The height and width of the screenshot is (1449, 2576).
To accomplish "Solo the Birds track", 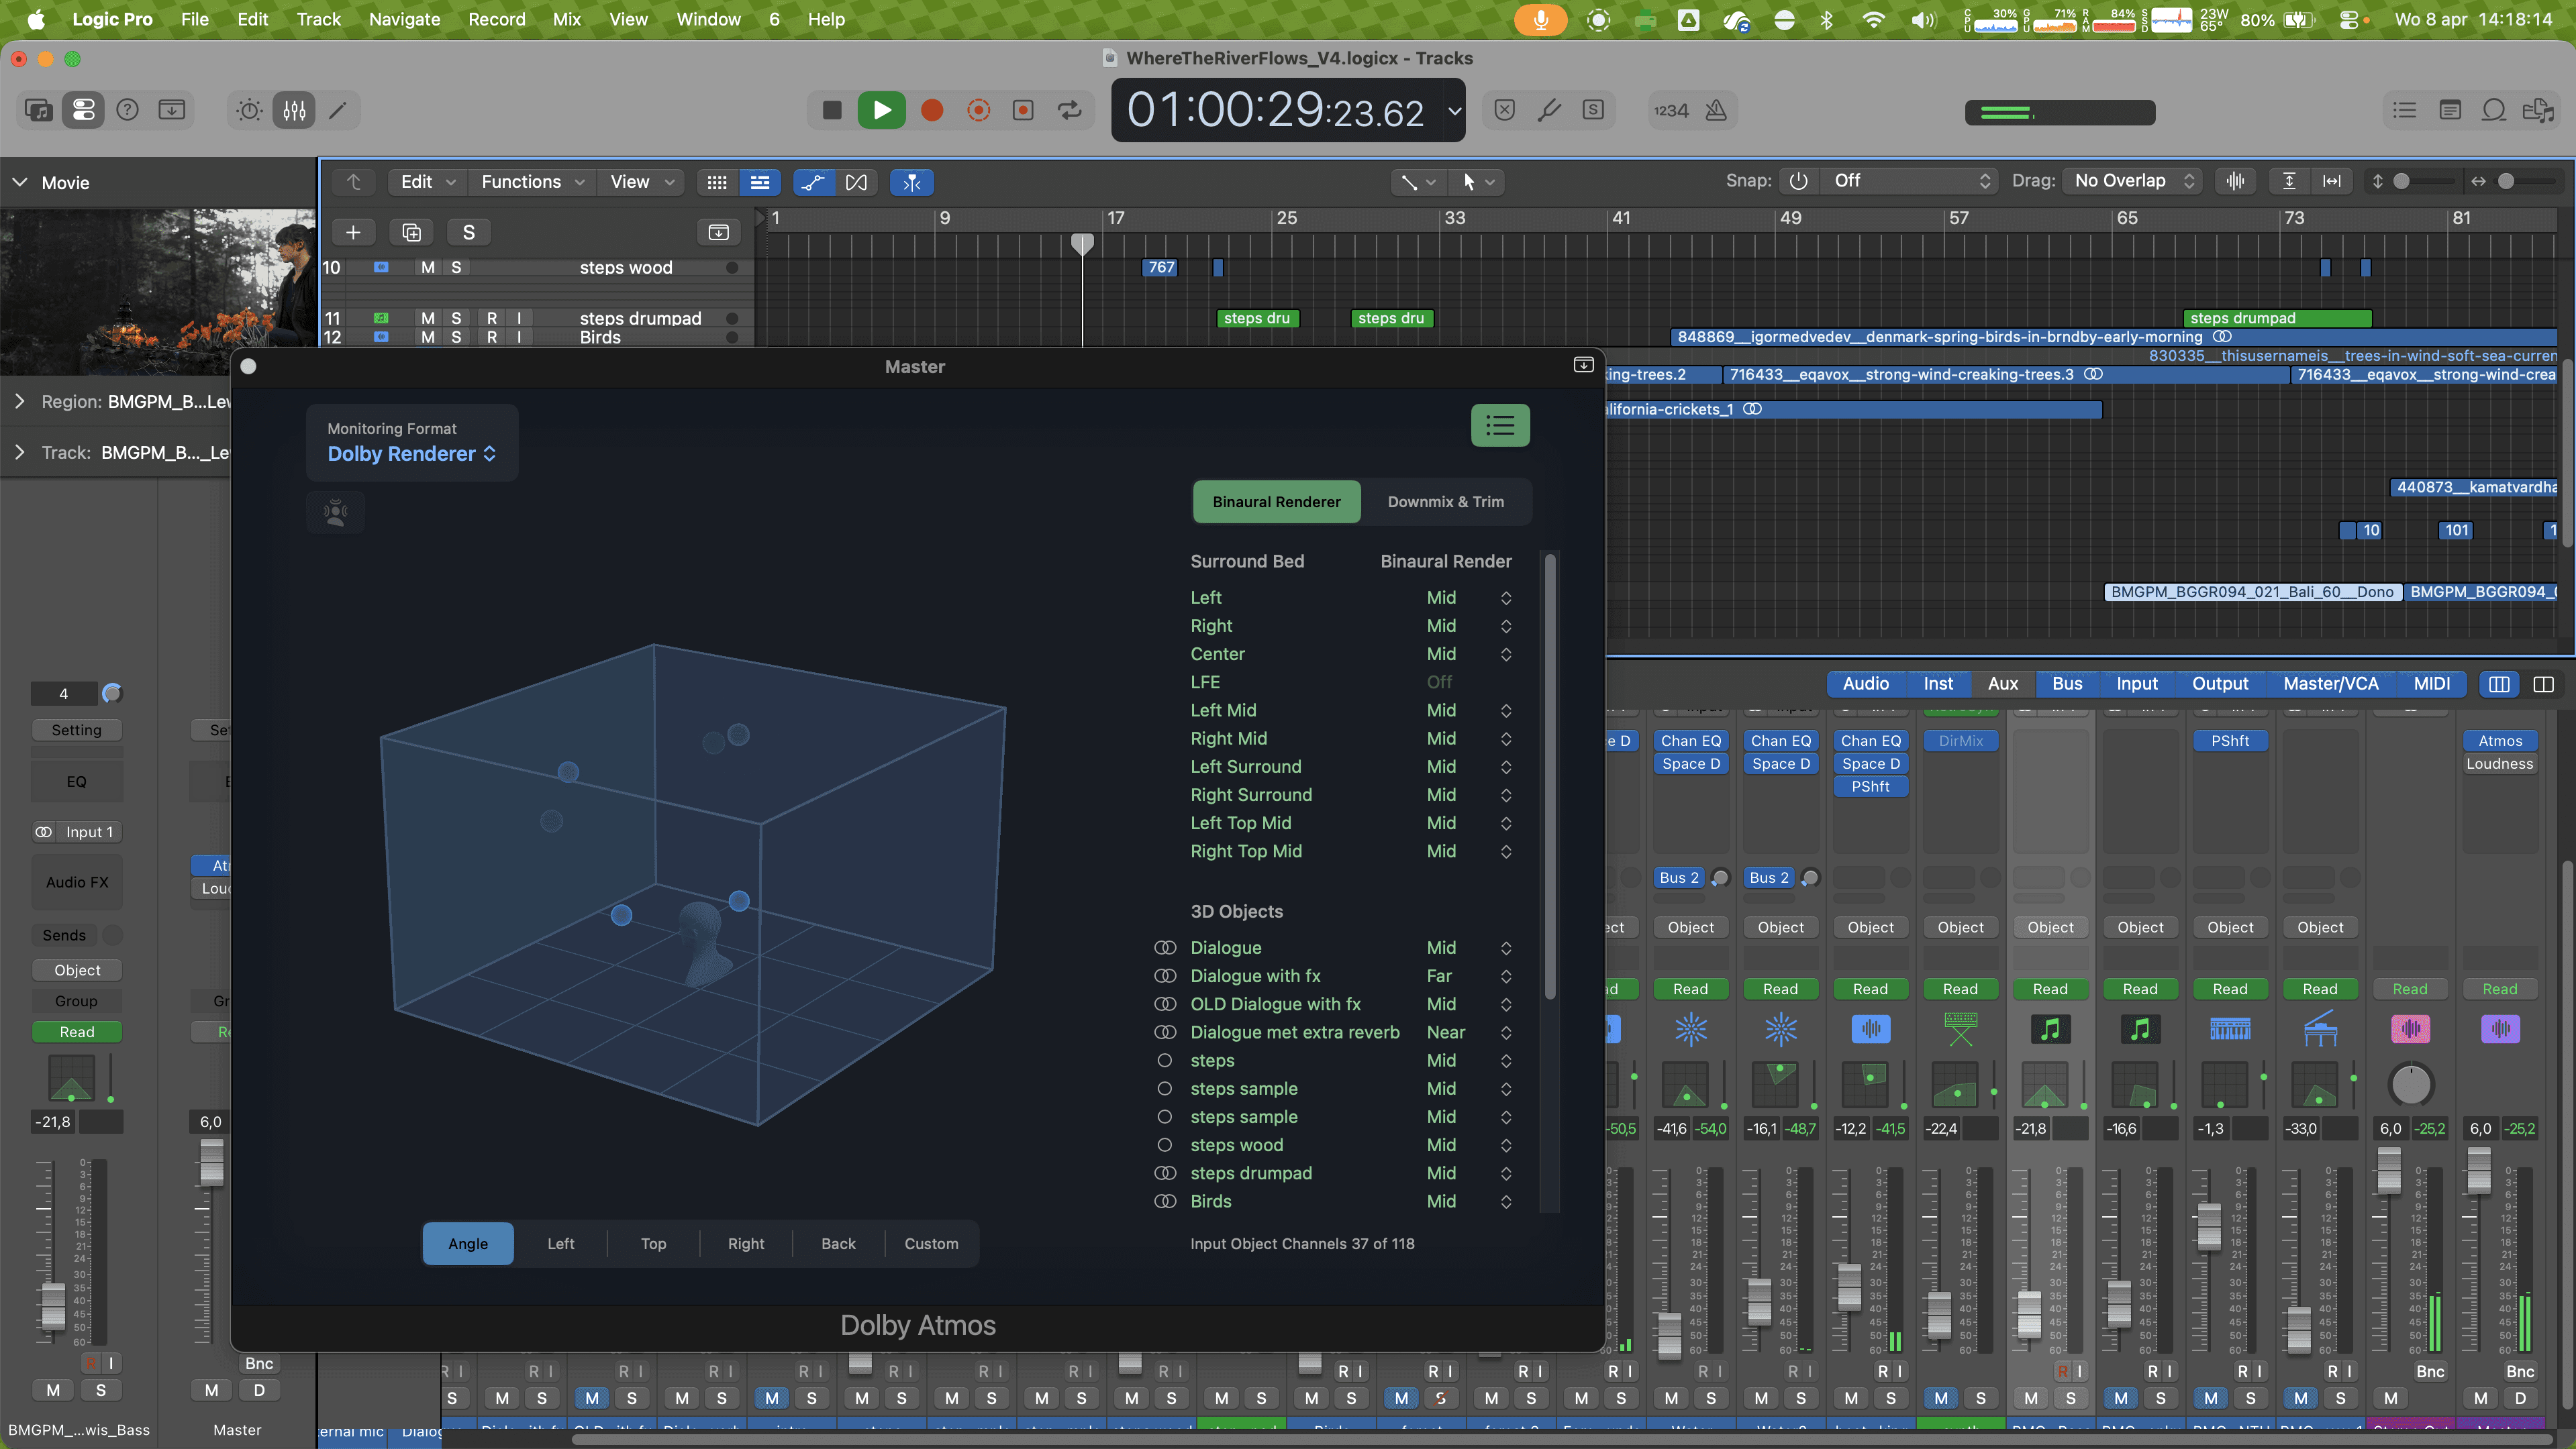I will 456,338.
